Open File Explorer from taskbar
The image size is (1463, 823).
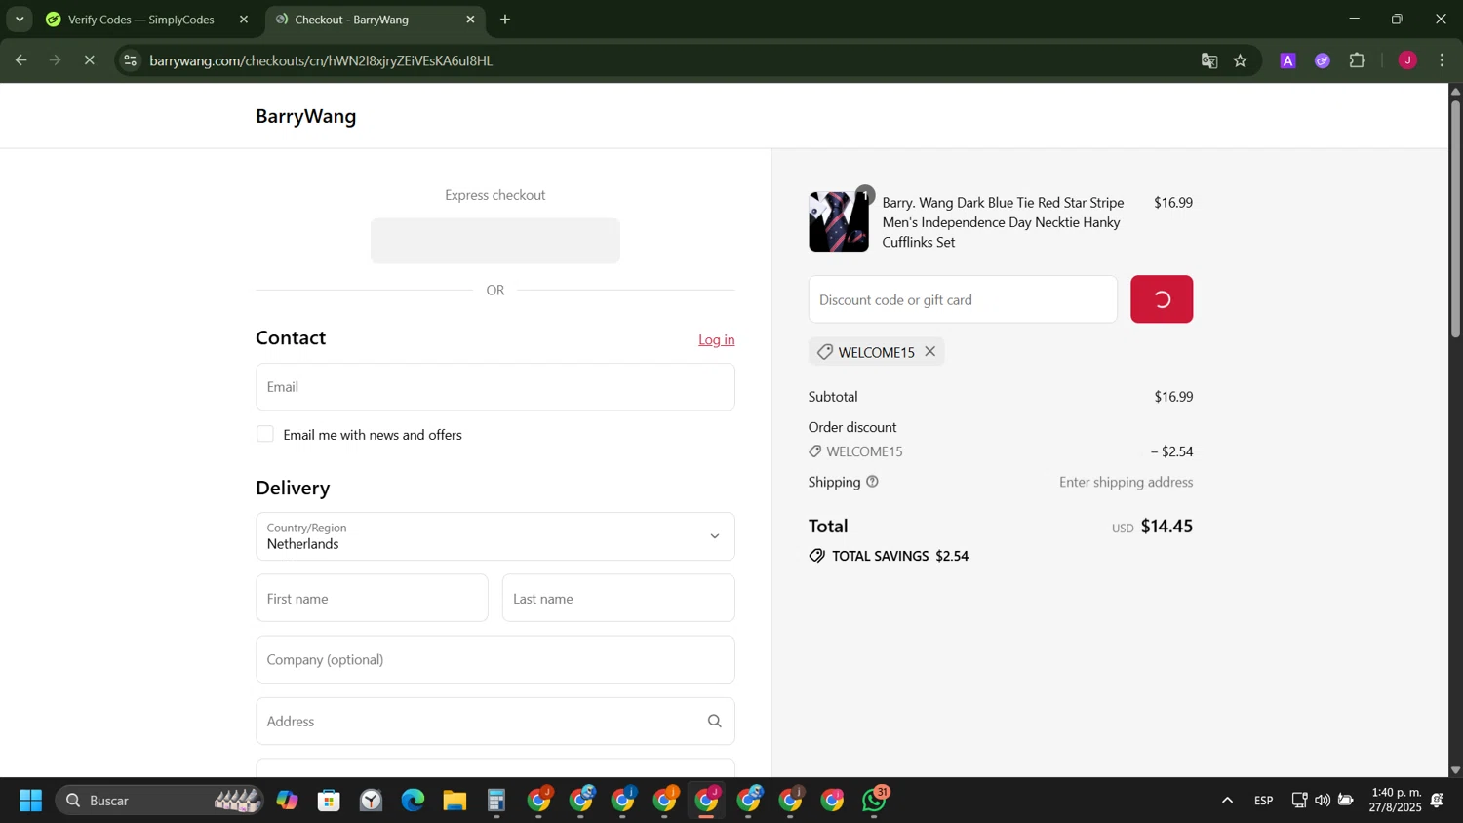455,801
